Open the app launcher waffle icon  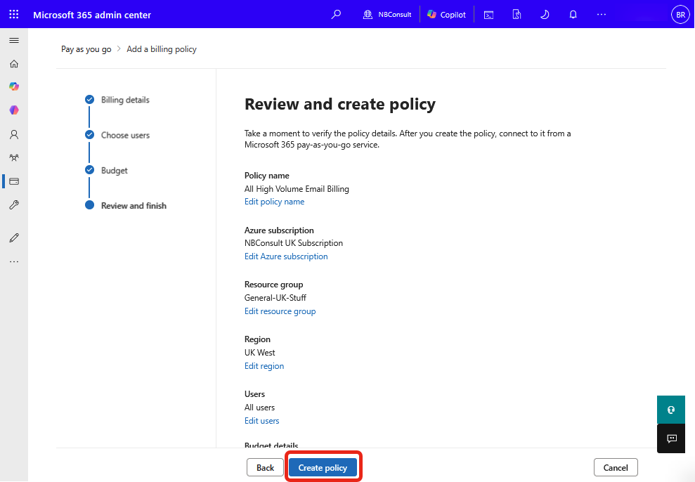14,15
